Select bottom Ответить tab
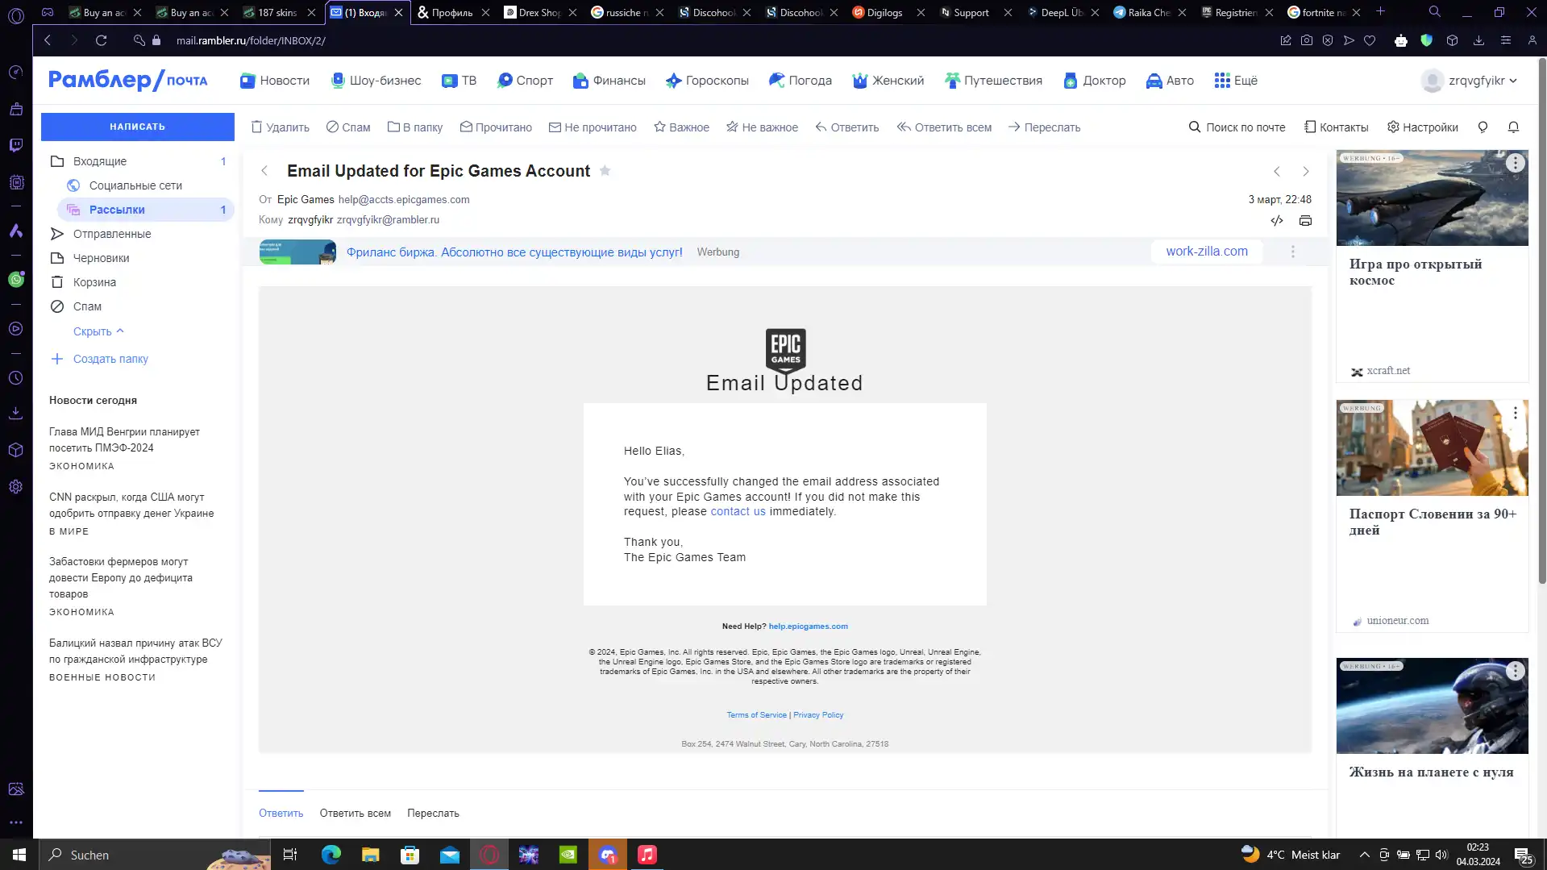 pos(281,813)
